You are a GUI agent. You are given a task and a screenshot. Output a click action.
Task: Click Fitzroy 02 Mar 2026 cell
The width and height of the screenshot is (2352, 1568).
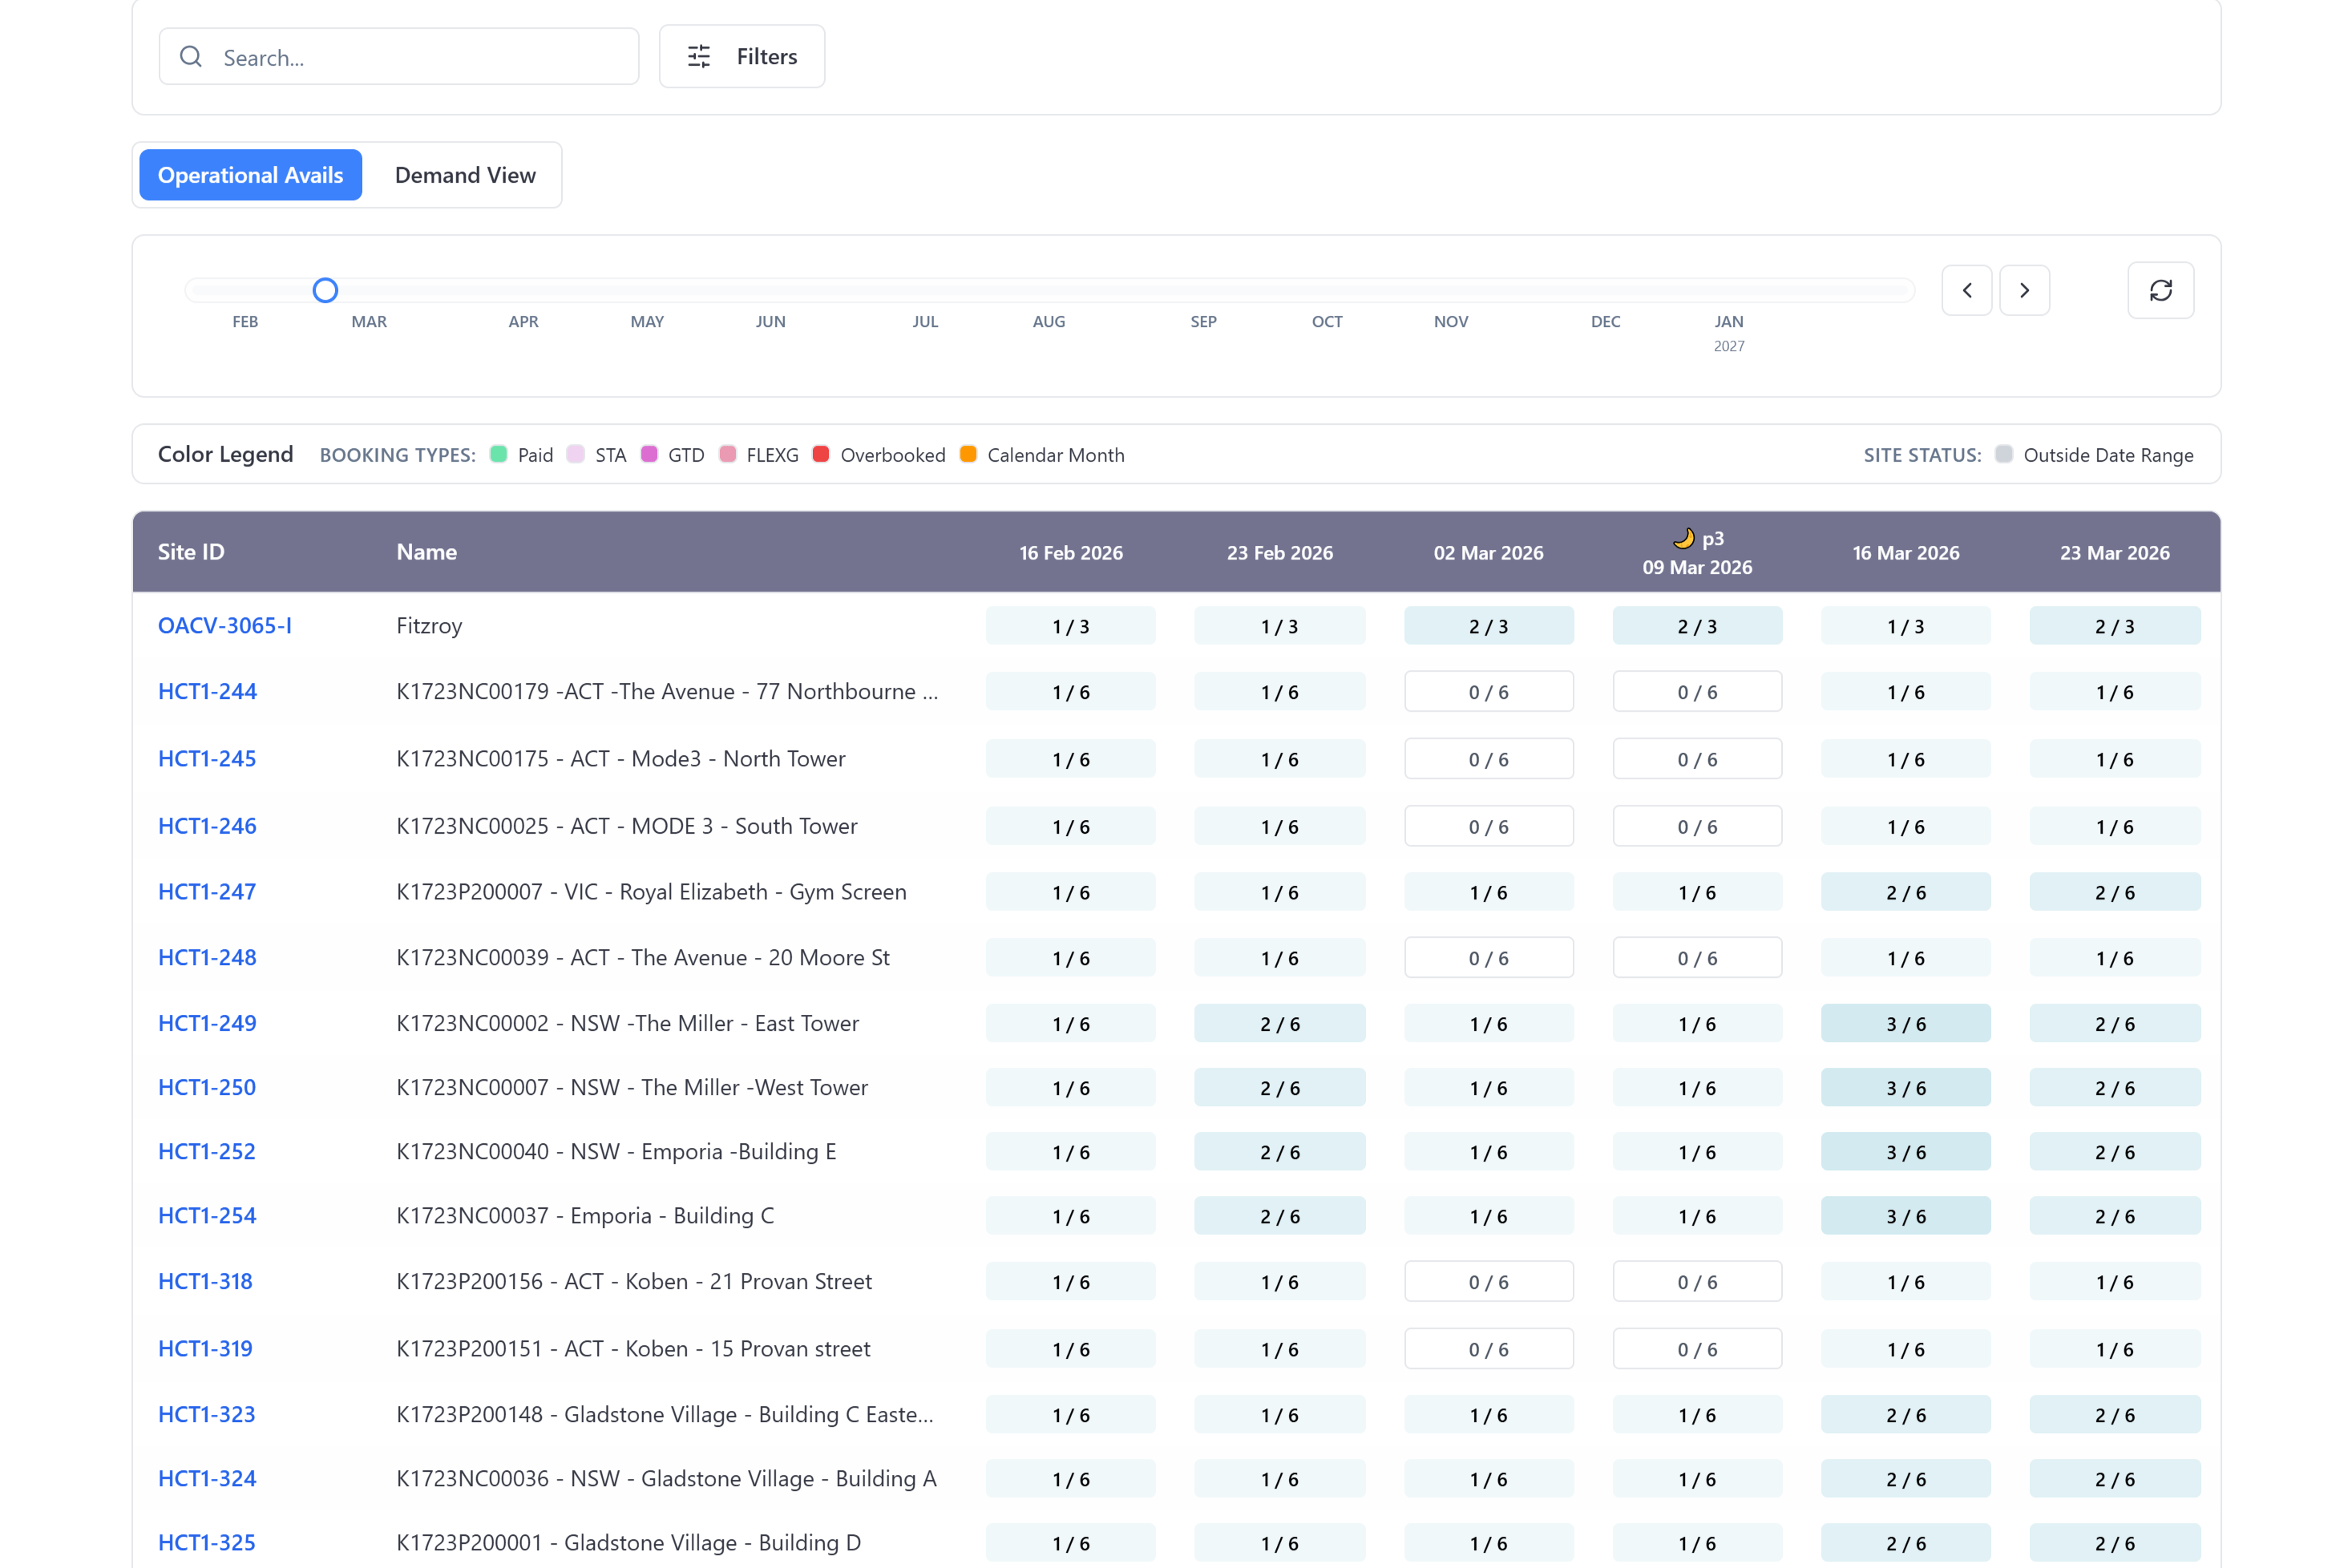click(1488, 626)
